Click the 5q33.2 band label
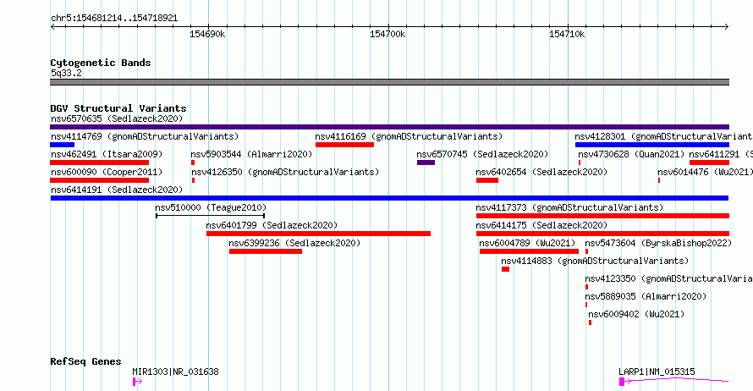 pyautogui.click(x=66, y=73)
